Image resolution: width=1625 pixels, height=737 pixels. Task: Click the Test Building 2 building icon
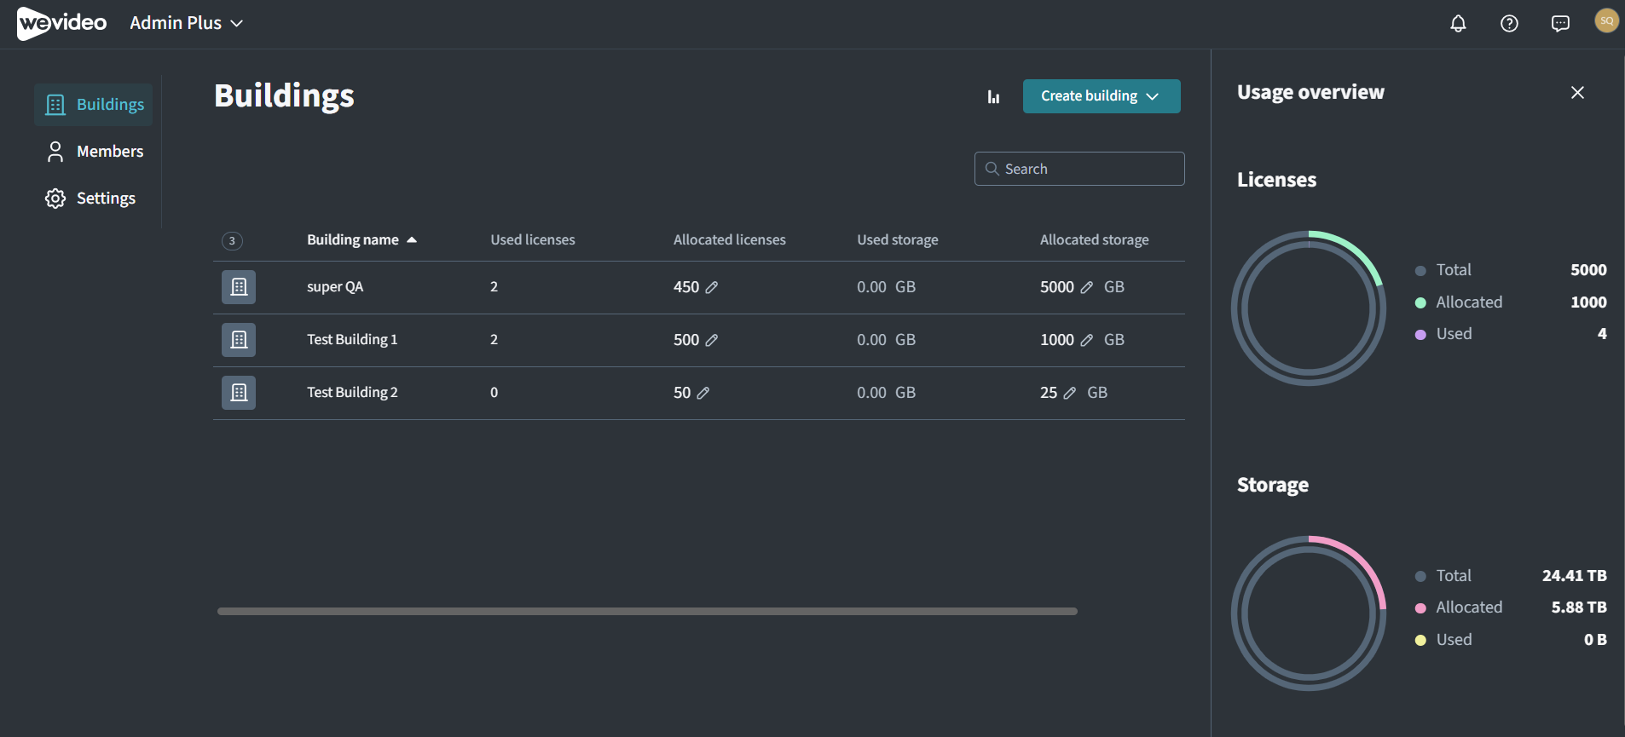[239, 393]
